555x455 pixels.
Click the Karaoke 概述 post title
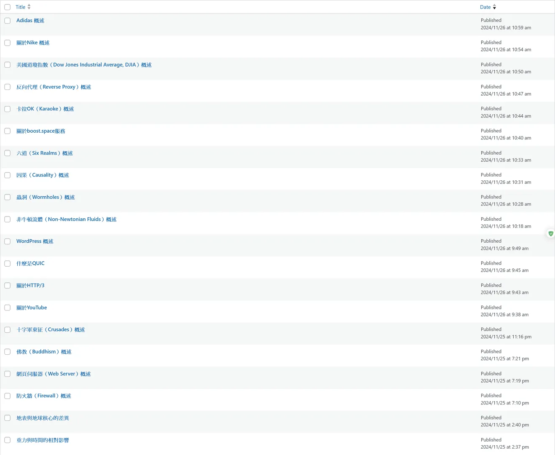click(x=45, y=109)
